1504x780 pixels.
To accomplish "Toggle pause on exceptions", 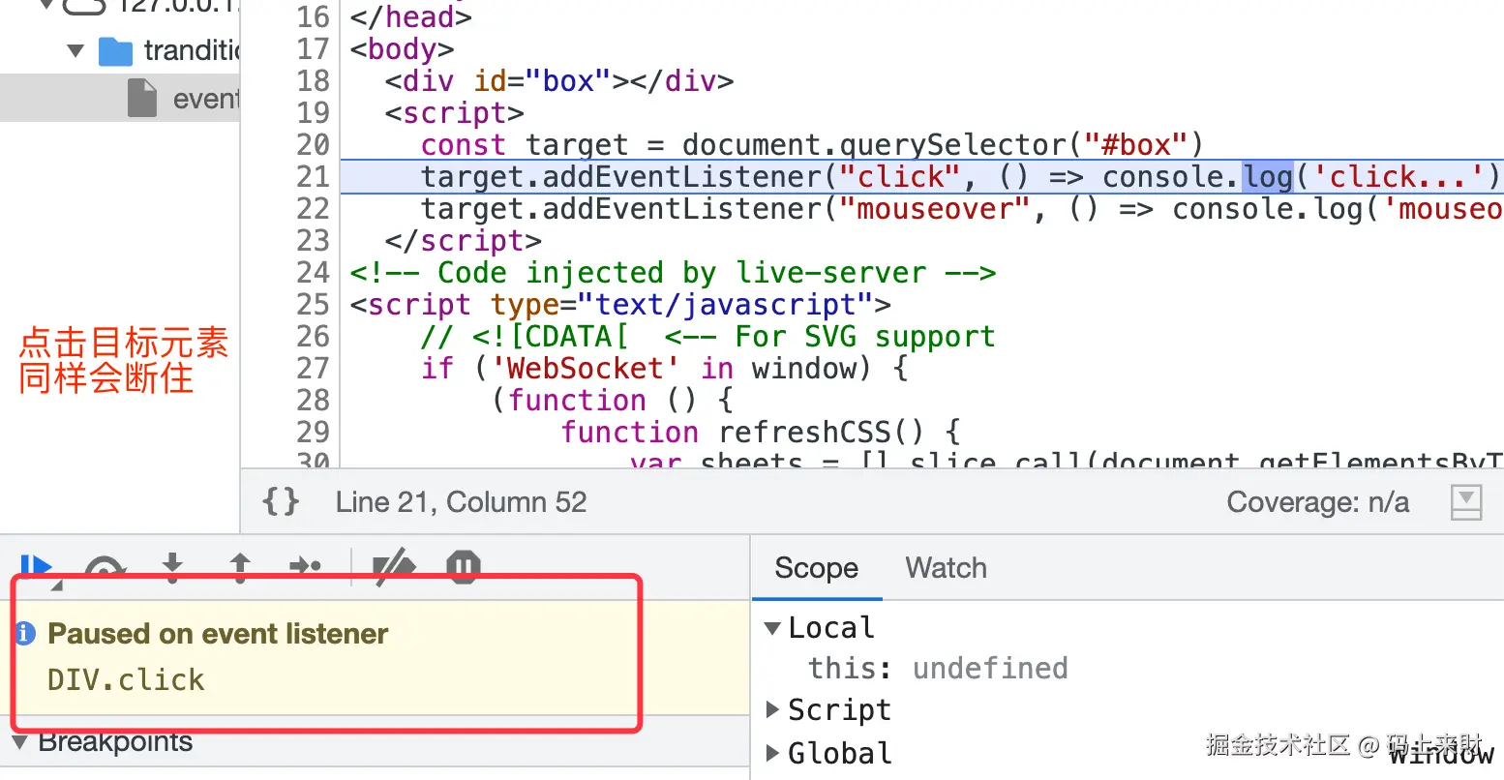I will click(463, 567).
